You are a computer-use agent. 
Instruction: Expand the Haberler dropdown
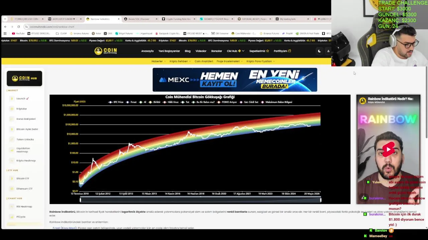click(158, 61)
